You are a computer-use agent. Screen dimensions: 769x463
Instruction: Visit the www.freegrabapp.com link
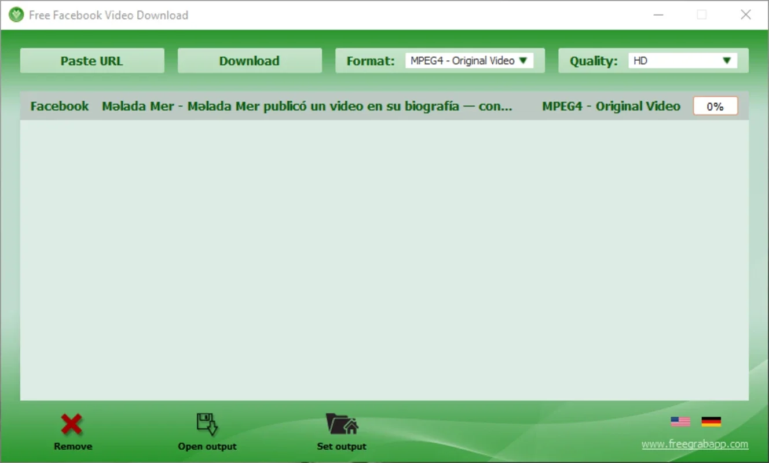point(695,444)
